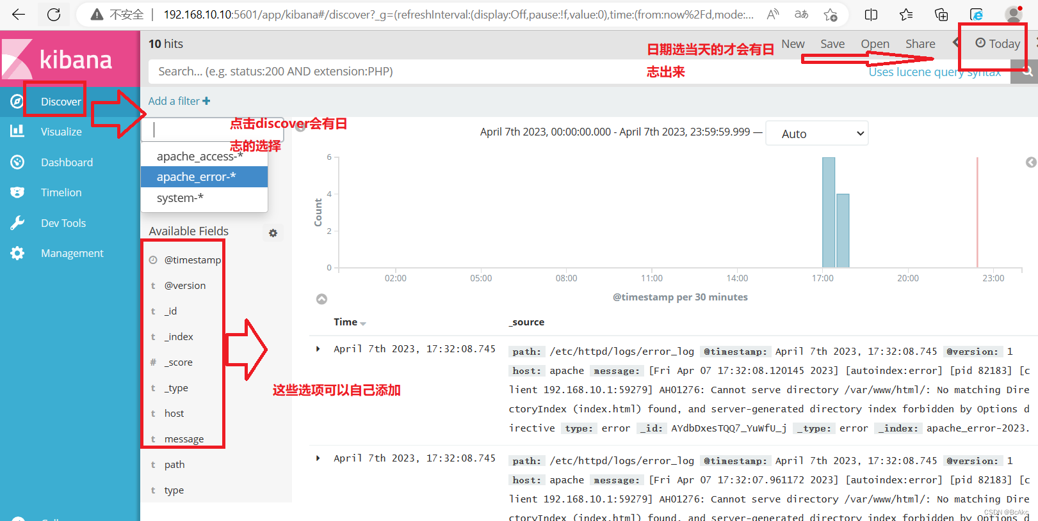Click the shorter histogram bar after 17:00
1038x521 pixels.
coord(843,231)
